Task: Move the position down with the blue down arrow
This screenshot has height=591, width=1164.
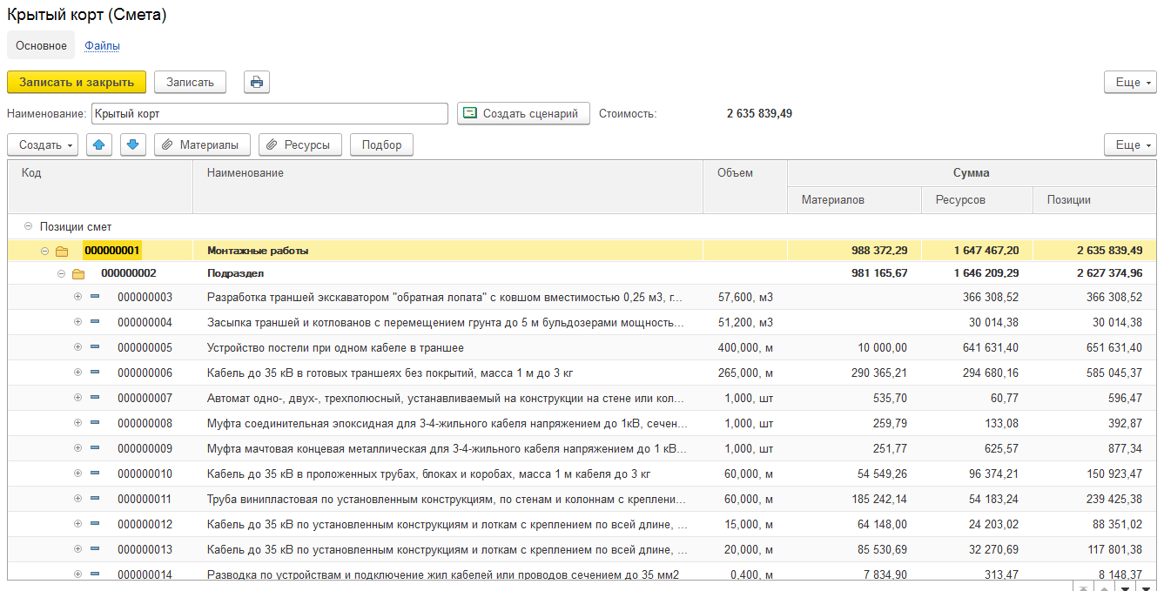Action: coord(132,145)
